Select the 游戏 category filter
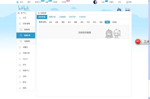Viewport: 150px width, 99px height. coord(82,22)
